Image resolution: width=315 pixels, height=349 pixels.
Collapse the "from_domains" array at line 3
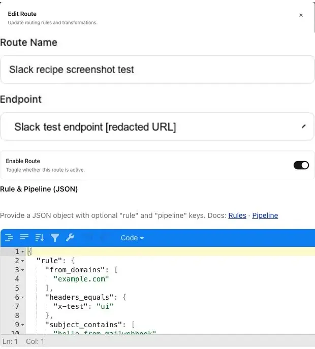[22, 270]
